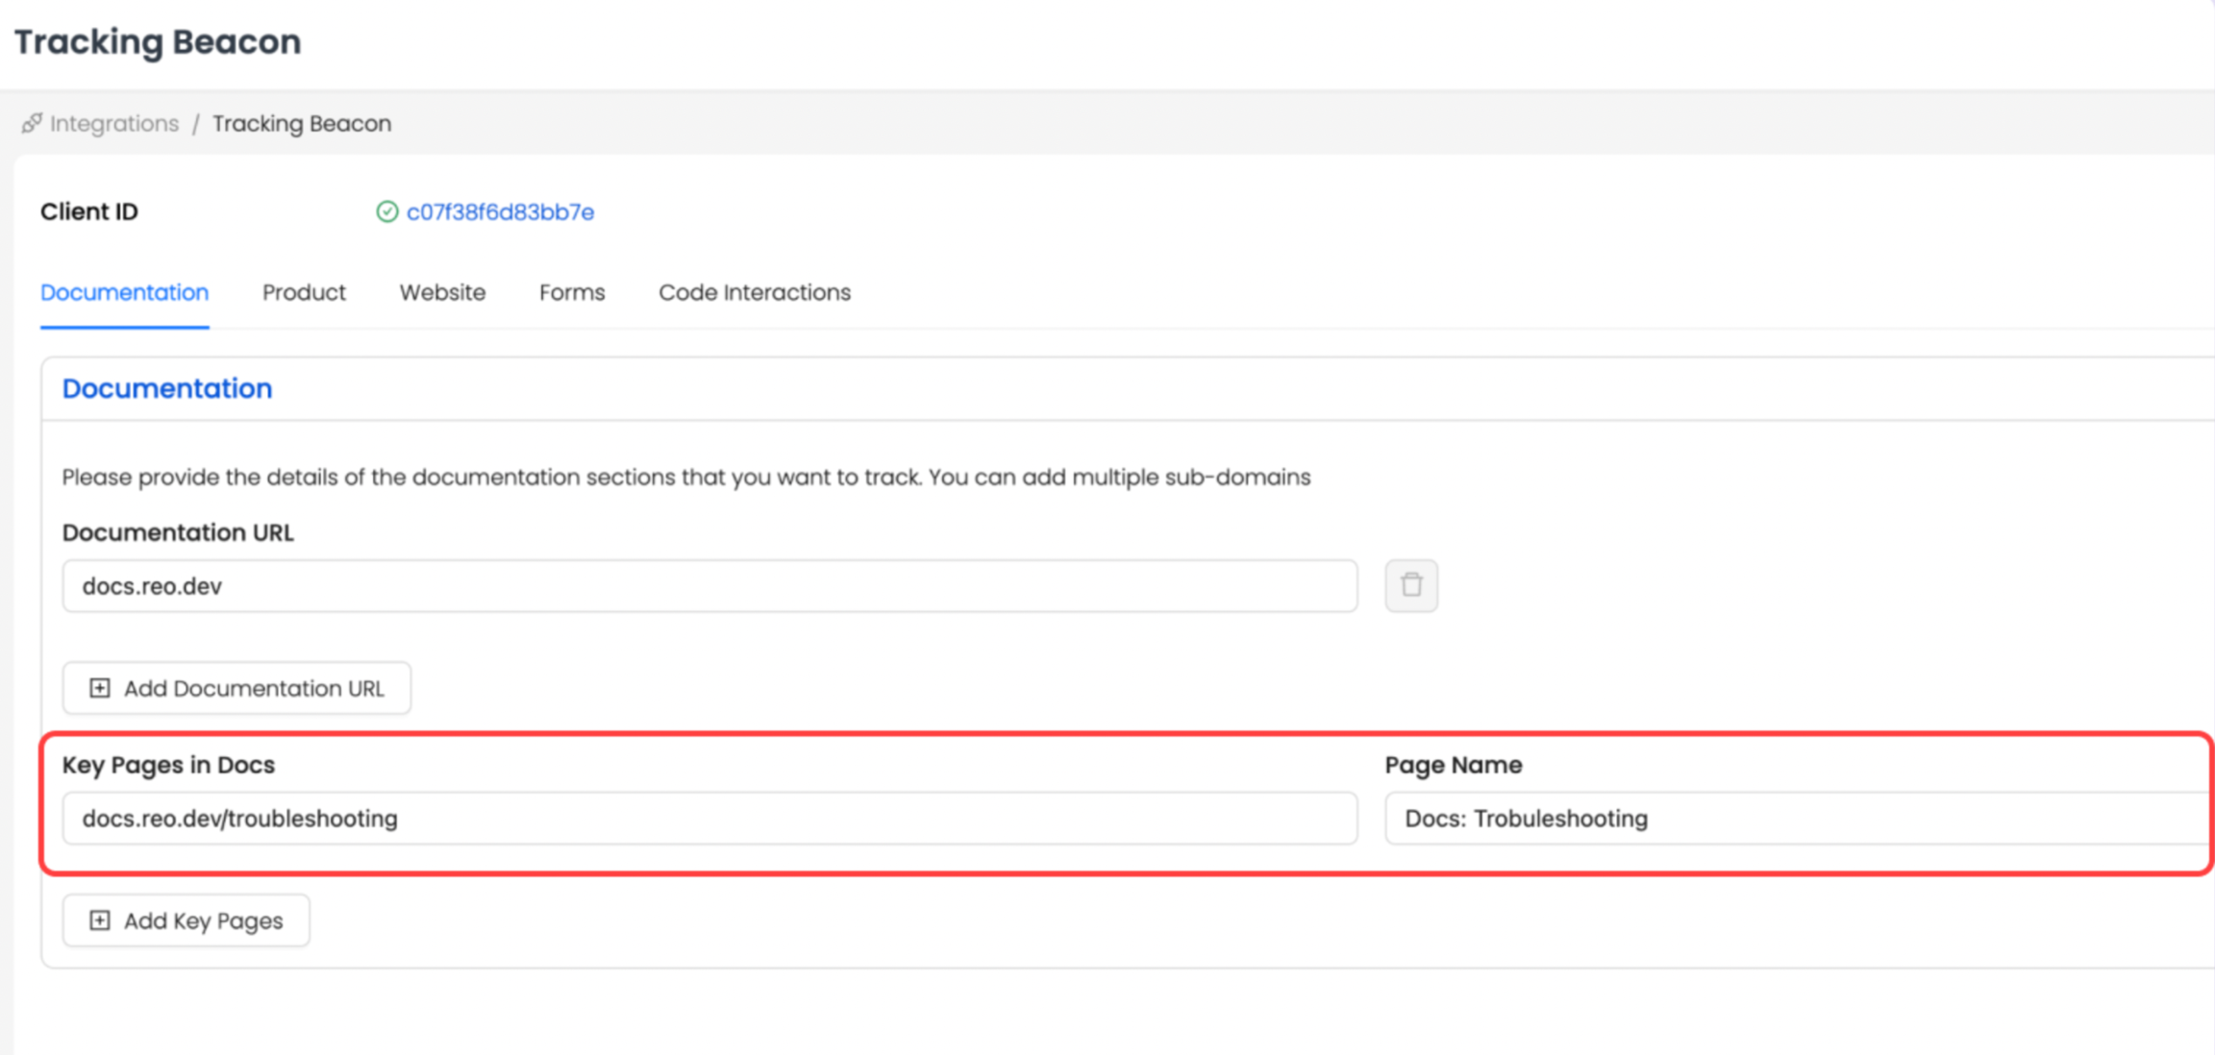Screen dimensions: 2215x1055
Task: Click the Tracking Beacon page title
Action: tap(158, 41)
